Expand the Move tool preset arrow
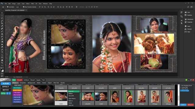The image size is (195, 109). click(5, 7)
